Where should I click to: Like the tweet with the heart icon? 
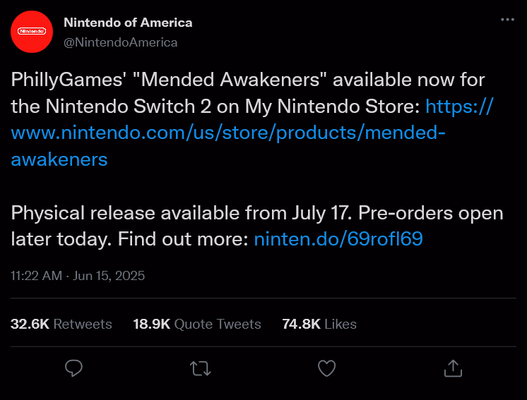point(326,368)
